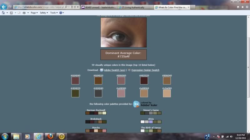Open Favorites star icon
Image resolution: width=250 pixels, height=140 pixels.
coord(242,7)
